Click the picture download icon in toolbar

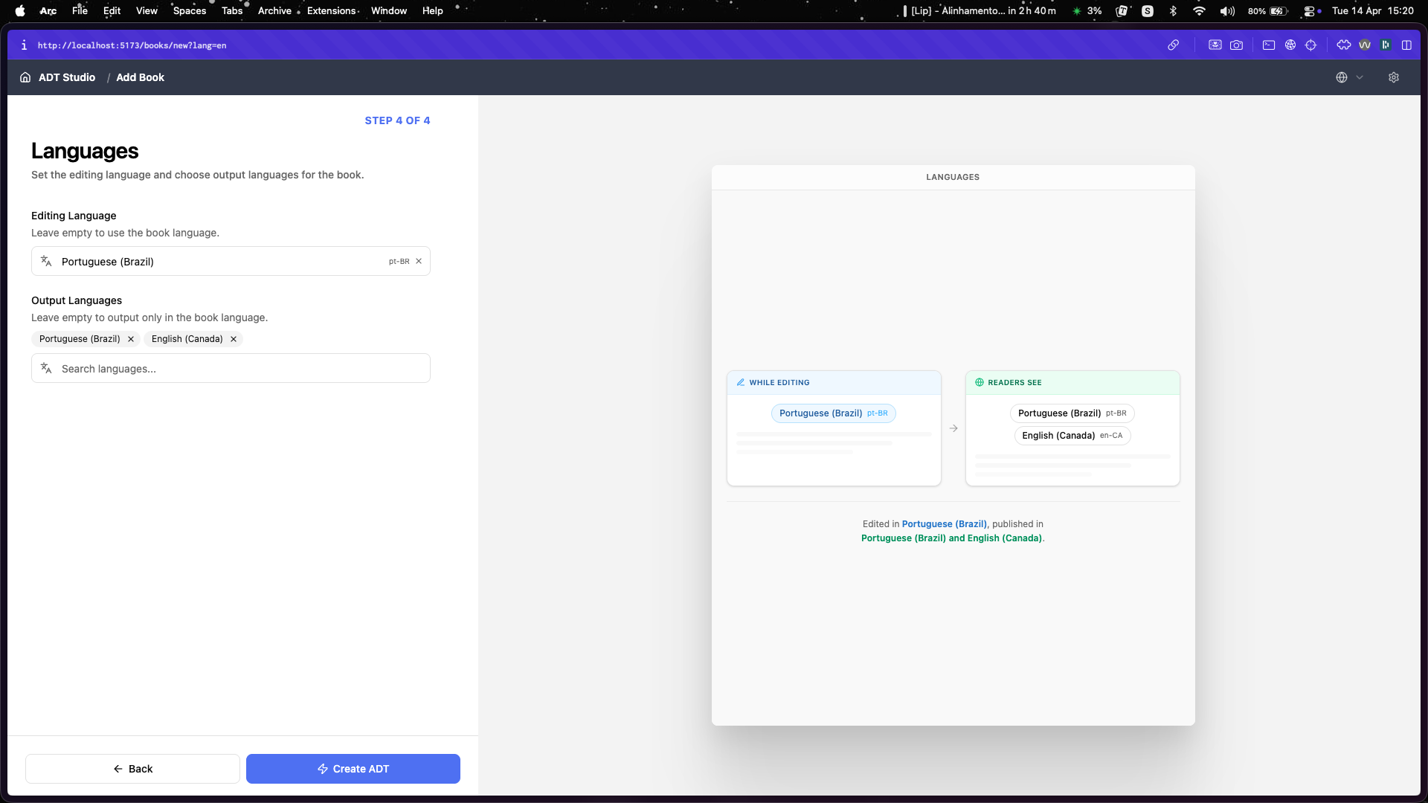click(1215, 45)
